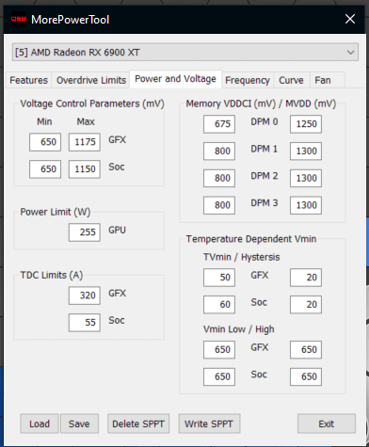Click the 'Max' column header
This screenshot has width=369, height=447.
86,121
